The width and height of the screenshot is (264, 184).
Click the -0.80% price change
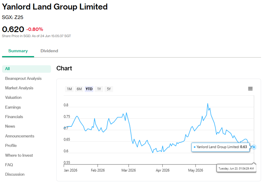point(35,29)
